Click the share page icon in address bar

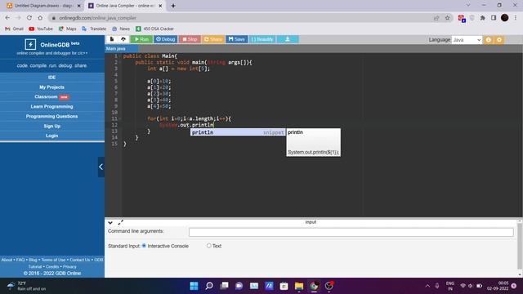click(436, 18)
